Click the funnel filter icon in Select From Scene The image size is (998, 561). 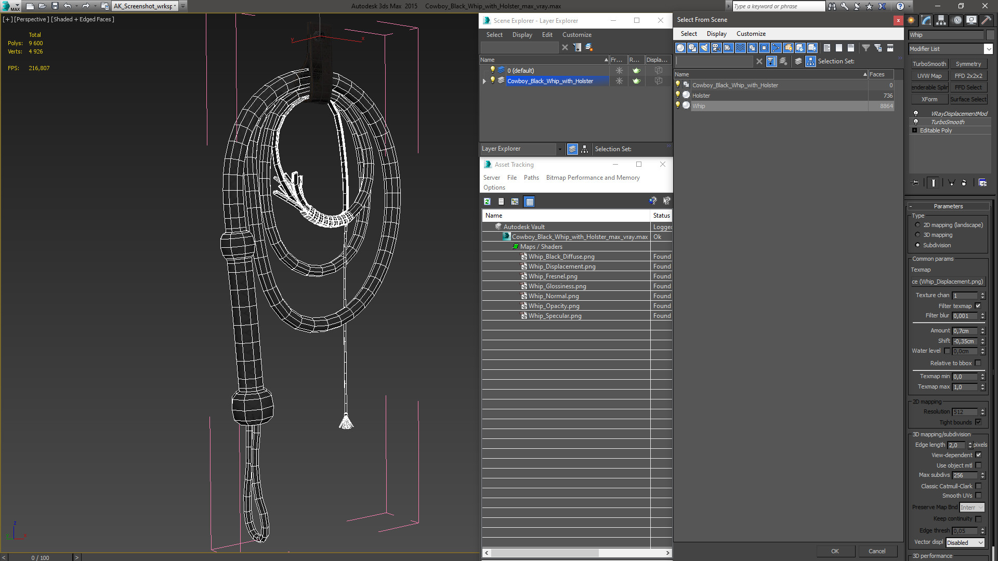click(x=866, y=48)
